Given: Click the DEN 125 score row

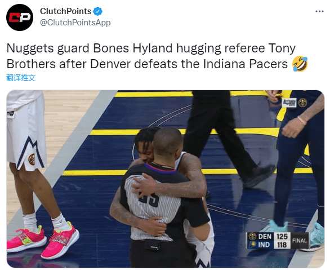Looking at the screenshot, I should click(269, 237).
